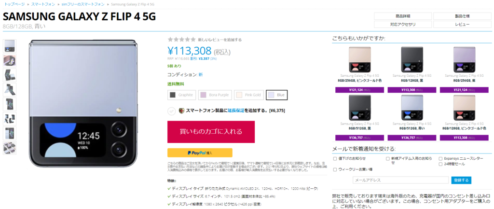View the purple 8GB/256GB recommended phone image
494x209 pixels.
463,60
